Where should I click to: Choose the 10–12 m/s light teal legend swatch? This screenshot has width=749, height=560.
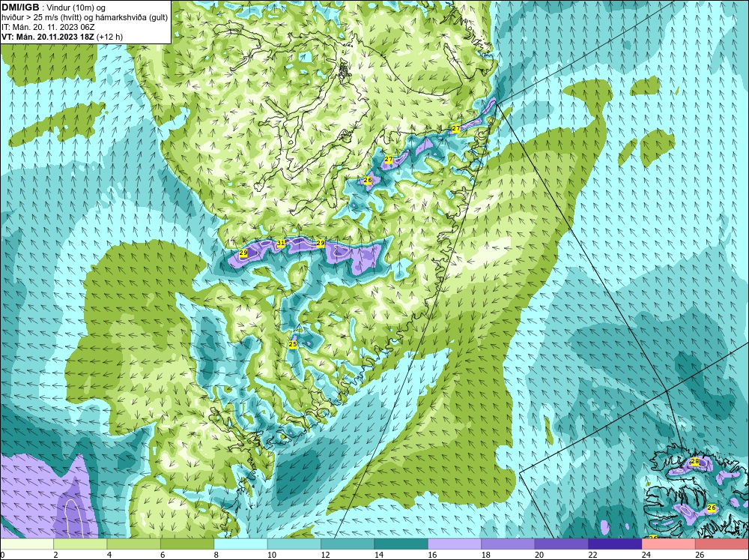294,544
